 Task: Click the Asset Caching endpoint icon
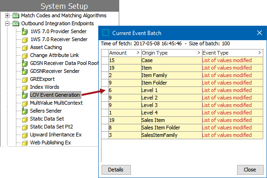click(25, 48)
